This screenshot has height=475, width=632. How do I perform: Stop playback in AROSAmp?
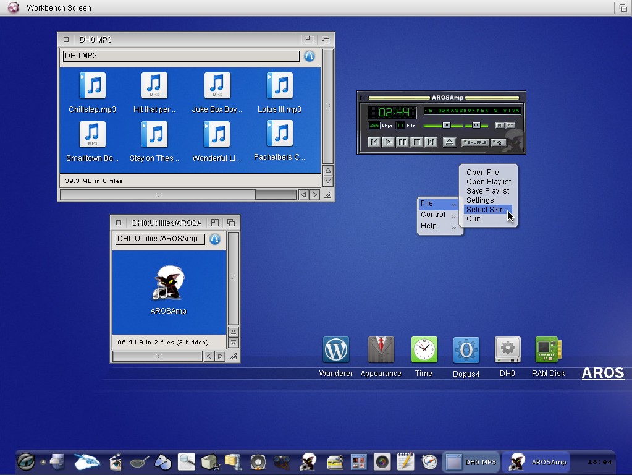pyautogui.click(x=416, y=142)
